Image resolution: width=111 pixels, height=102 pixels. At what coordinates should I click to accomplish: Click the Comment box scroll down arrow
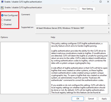[x=109, y=24]
